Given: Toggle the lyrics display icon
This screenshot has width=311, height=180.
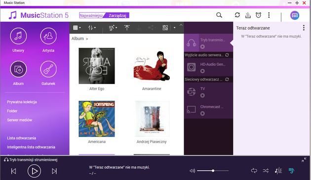Looking at the screenshot, I should 278,171.
